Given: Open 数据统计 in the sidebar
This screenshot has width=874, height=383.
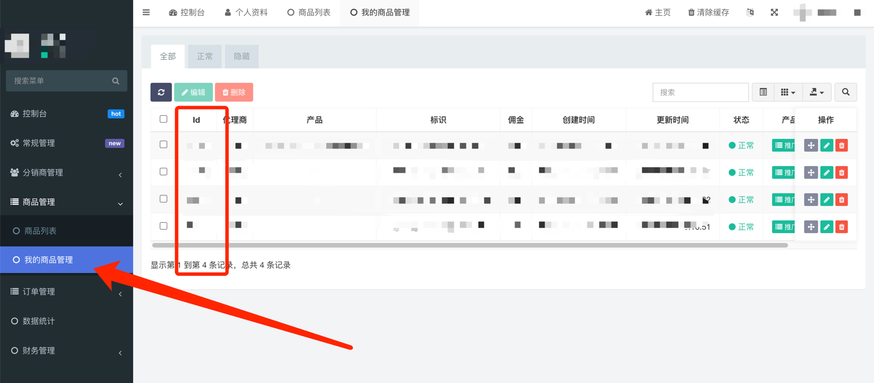Looking at the screenshot, I should pos(39,321).
